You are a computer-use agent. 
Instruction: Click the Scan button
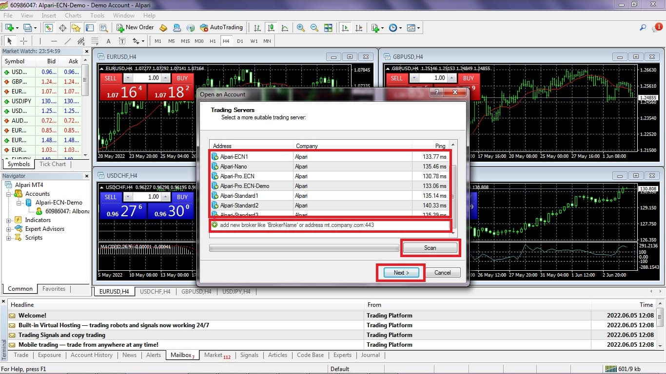tap(430, 248)
